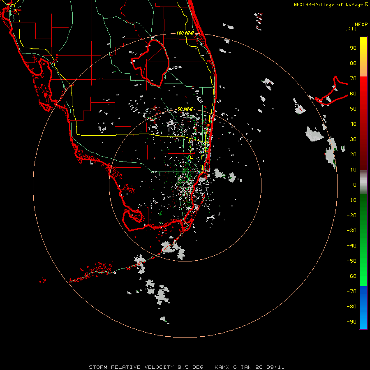Click the 0 value on velocity scale

355,185
